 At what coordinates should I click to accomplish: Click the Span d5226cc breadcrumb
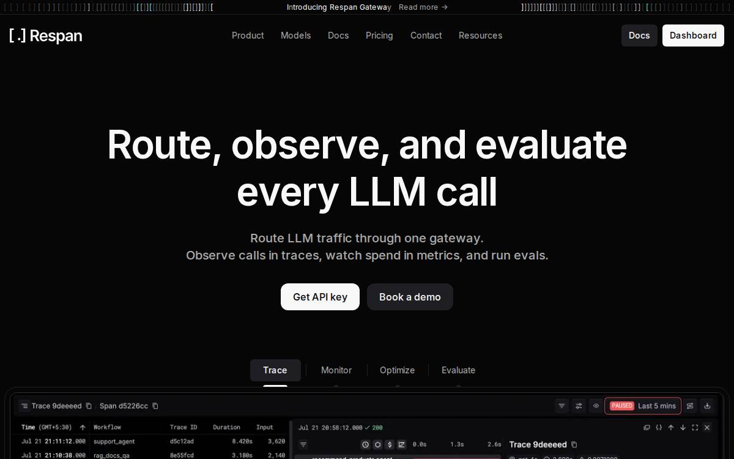point(124,406)
